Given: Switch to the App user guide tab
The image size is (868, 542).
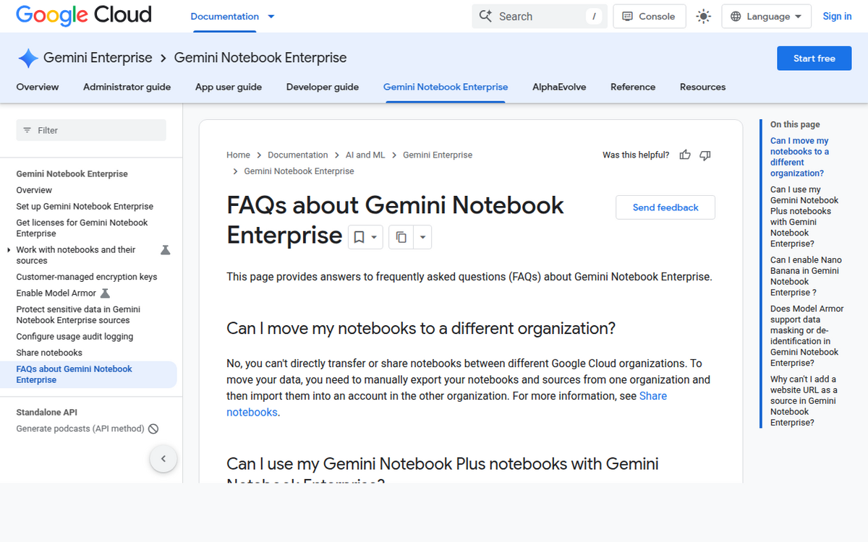Looking at the screenshot, I should pos(229,87).
